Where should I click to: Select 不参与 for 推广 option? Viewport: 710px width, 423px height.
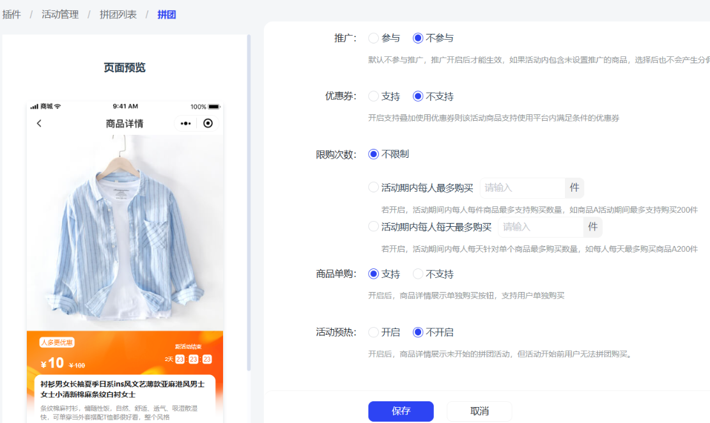coord(418,38)
